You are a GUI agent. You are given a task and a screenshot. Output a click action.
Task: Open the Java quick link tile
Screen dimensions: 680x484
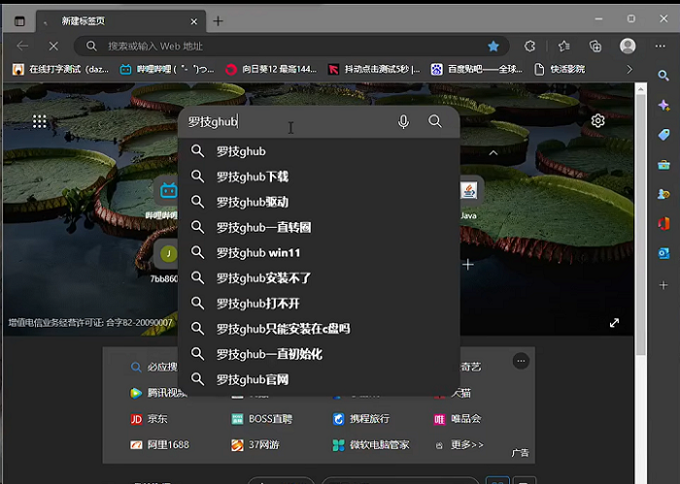coord(469,191)
